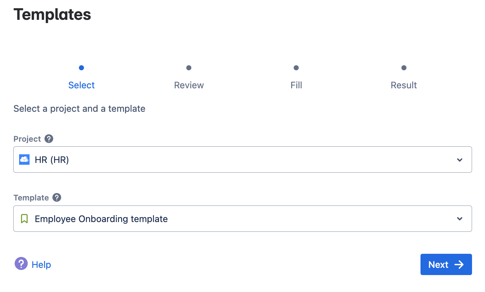Click the green bookmark template icon
The height and width of the screenshot is (292, 485).
coord(24,219)
